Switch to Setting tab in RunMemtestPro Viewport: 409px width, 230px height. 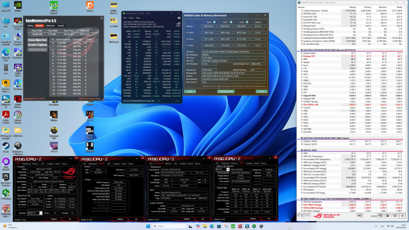click(x=30, y=26)
